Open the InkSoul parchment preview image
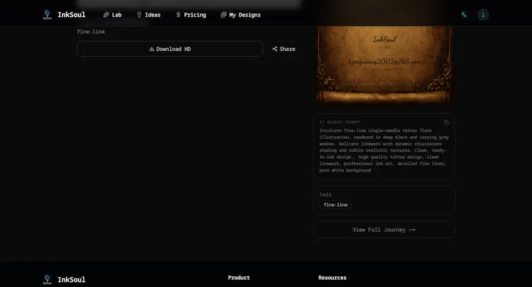 click(384, 64)
